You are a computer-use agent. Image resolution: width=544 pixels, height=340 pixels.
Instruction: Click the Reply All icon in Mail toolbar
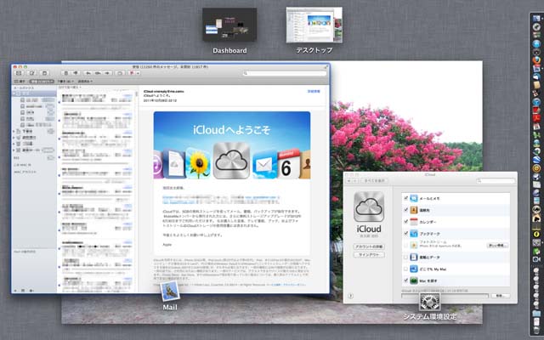pos(98,73)
